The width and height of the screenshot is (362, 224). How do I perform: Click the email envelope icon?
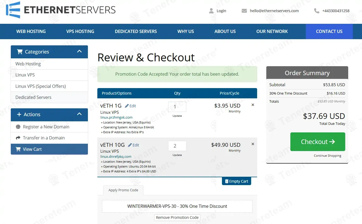pyautogui.click(x=244, y=11)
